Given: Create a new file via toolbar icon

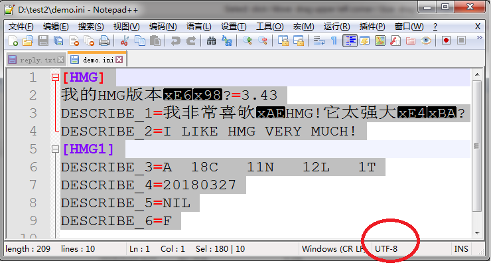Looking at the screenshot, I should 13,41.
